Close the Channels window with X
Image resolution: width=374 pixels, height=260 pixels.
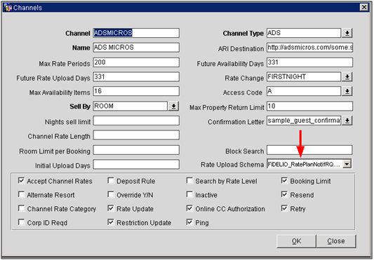coord(364,8)
